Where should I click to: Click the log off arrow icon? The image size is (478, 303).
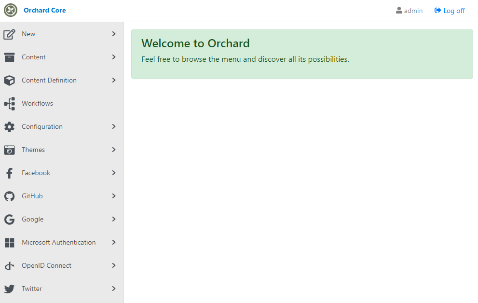pyautogui.click(x=438, y=10)
